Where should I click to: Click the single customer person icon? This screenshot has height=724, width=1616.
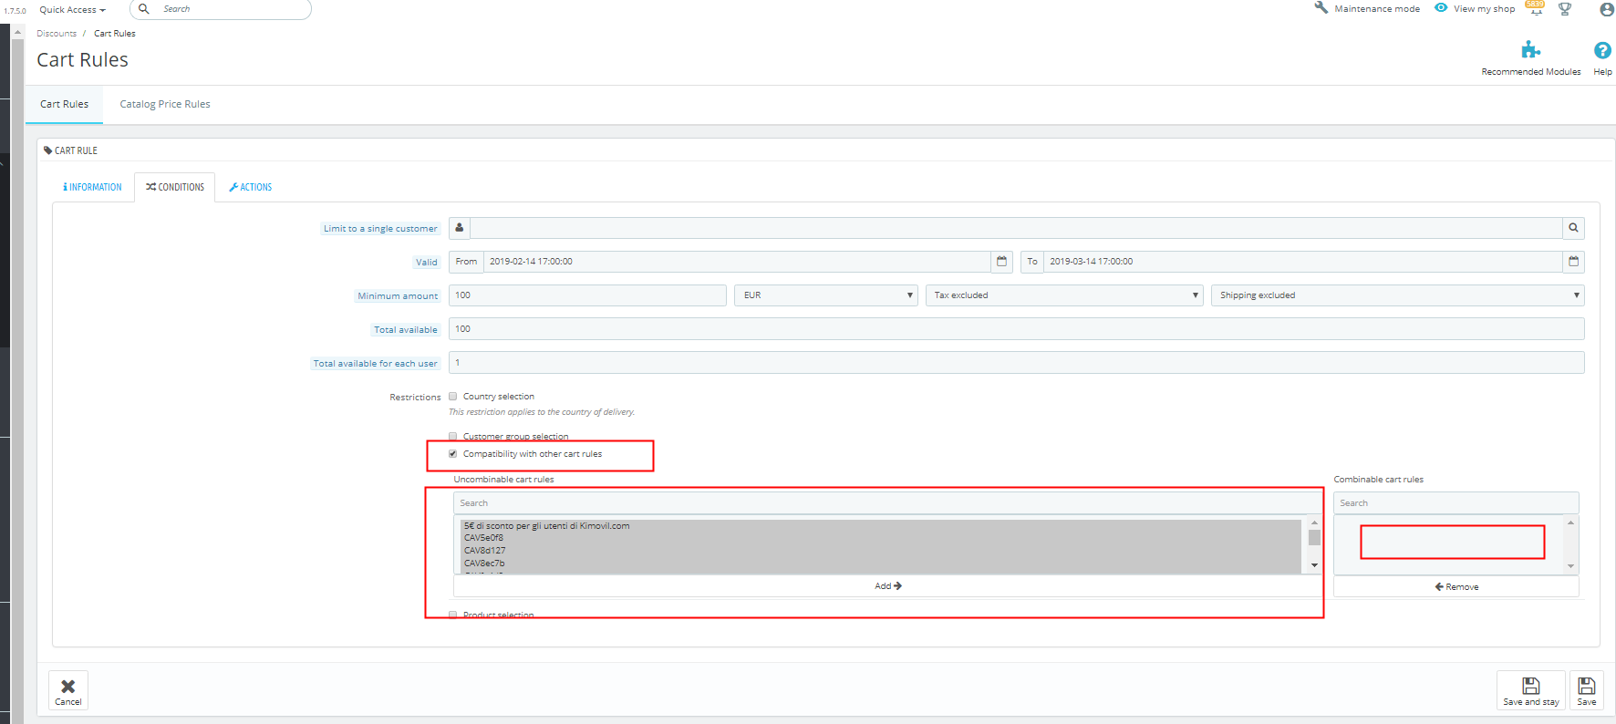click(460, 228)
